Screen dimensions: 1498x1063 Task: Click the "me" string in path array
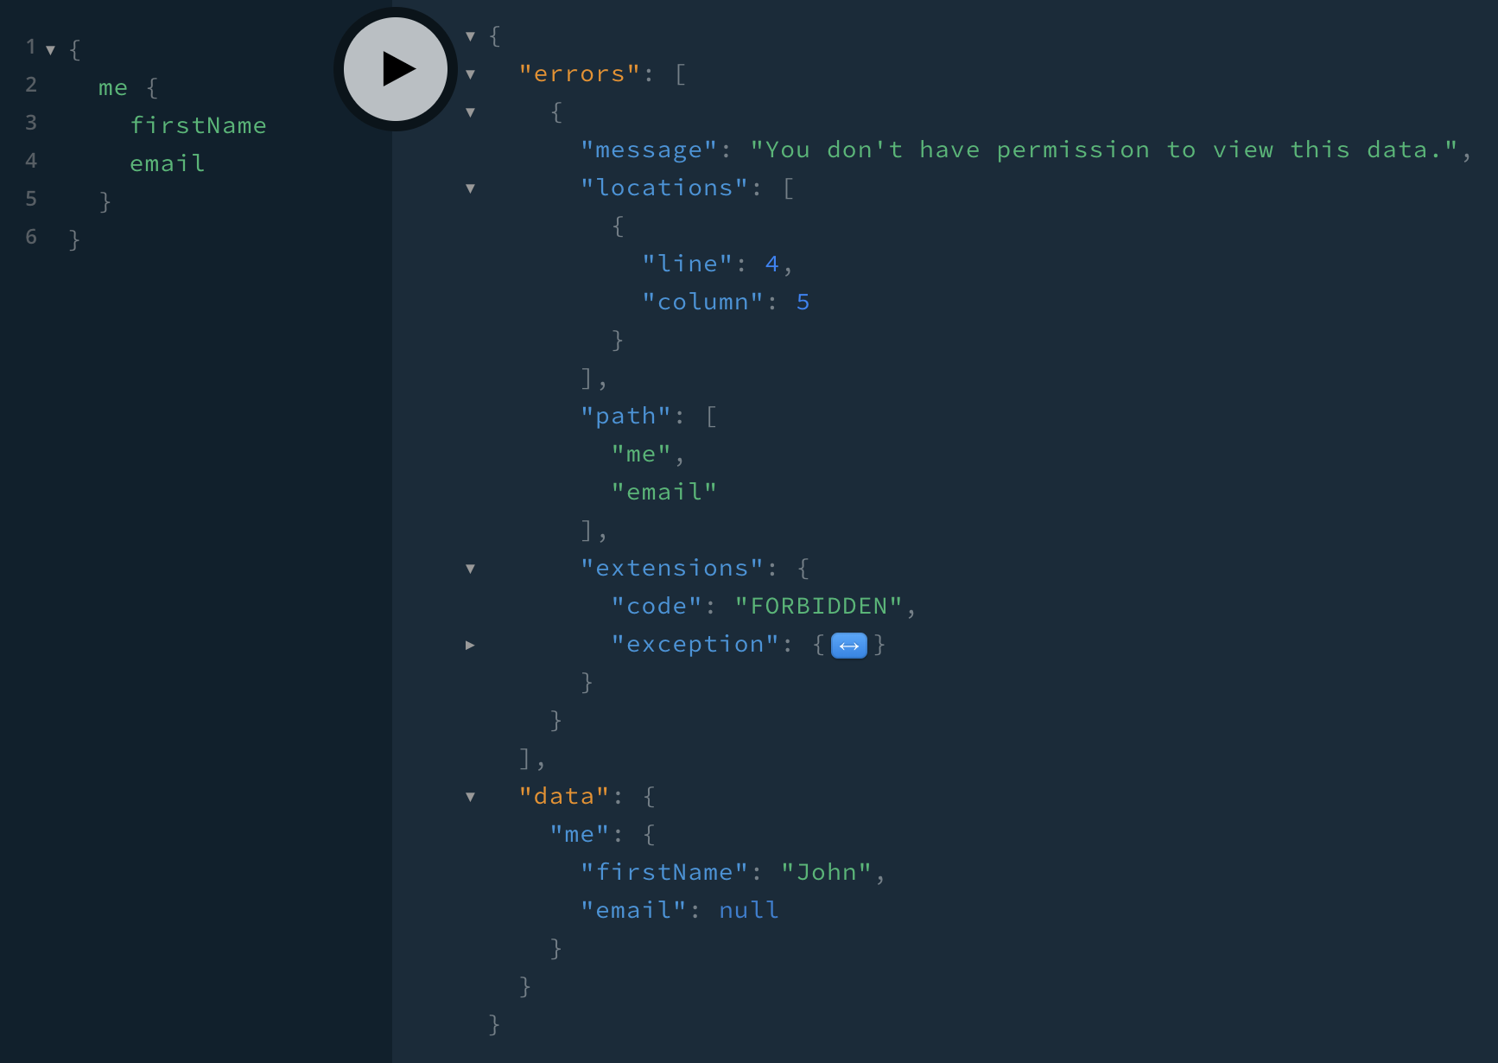click(x=641, y=455)
